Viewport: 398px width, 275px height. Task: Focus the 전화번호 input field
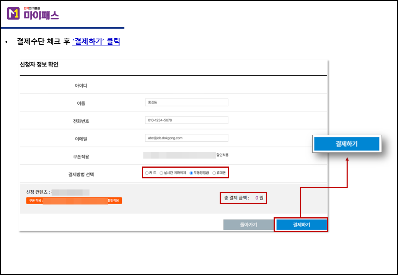[x=186, y=120]
